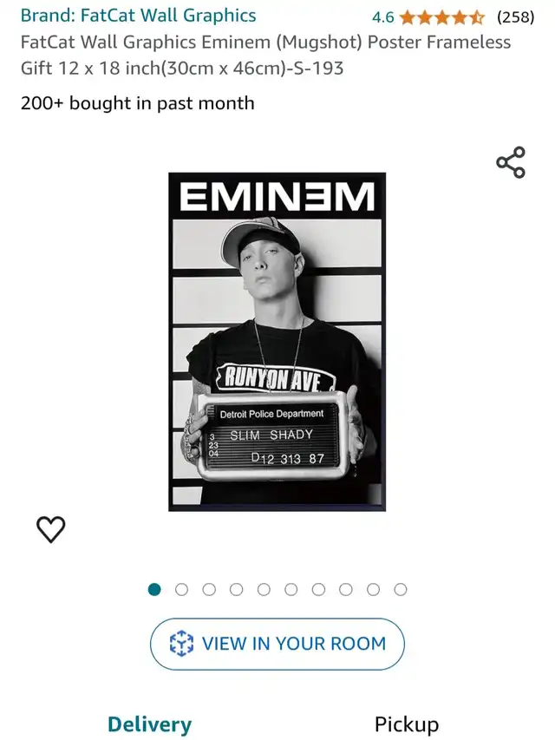Viewport: 555px width, 740px height.
Task: Click the FatCat Wall Graphics Eminem poster title
Action: click(265, 55)
